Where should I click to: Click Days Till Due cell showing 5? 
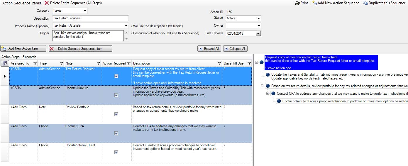coord(237,95)
